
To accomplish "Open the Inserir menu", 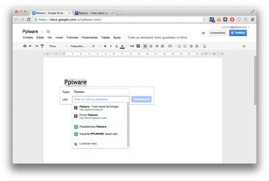I will click(59, 38).
